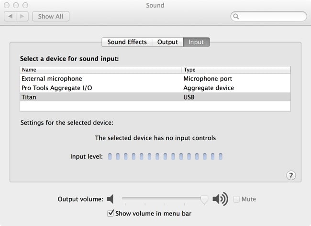Click the forward navigation arrow
Image resolution: width=311 pixels, height=226 pixels.
[x=22, y=16]
